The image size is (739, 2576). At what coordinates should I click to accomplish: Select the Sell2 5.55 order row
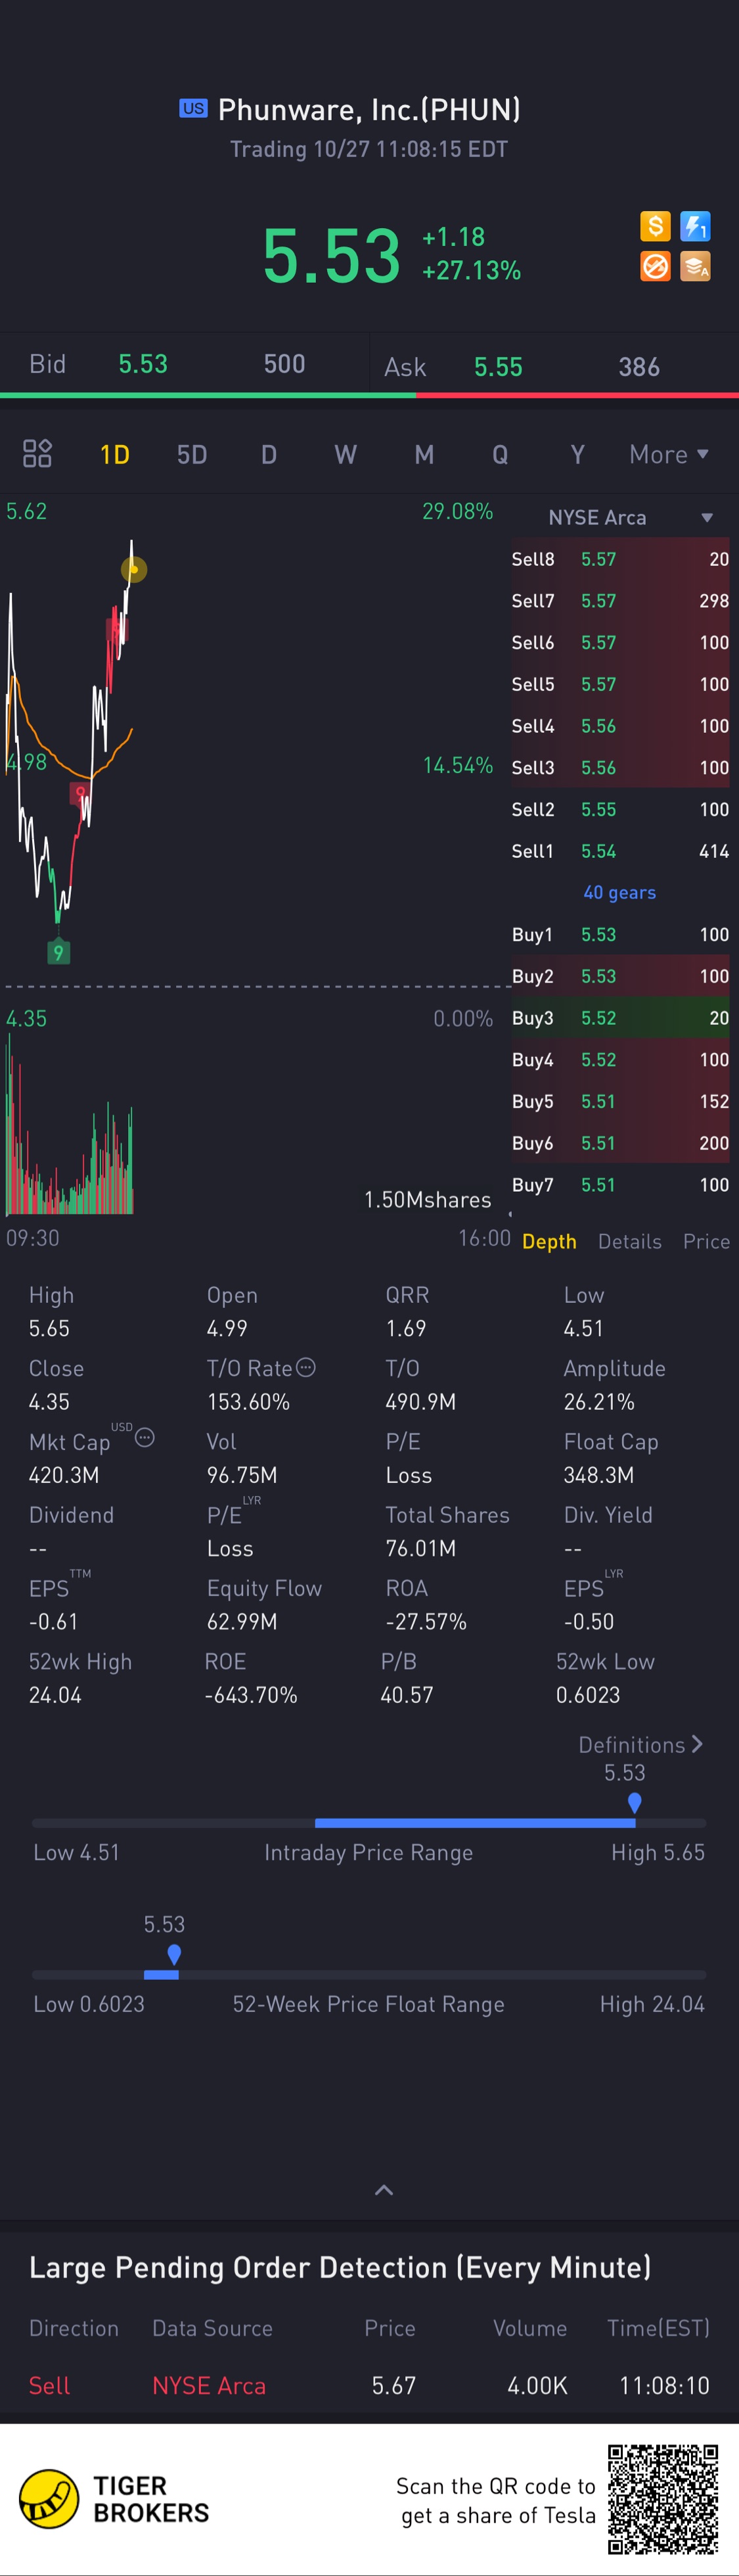[x=620, y=809]
